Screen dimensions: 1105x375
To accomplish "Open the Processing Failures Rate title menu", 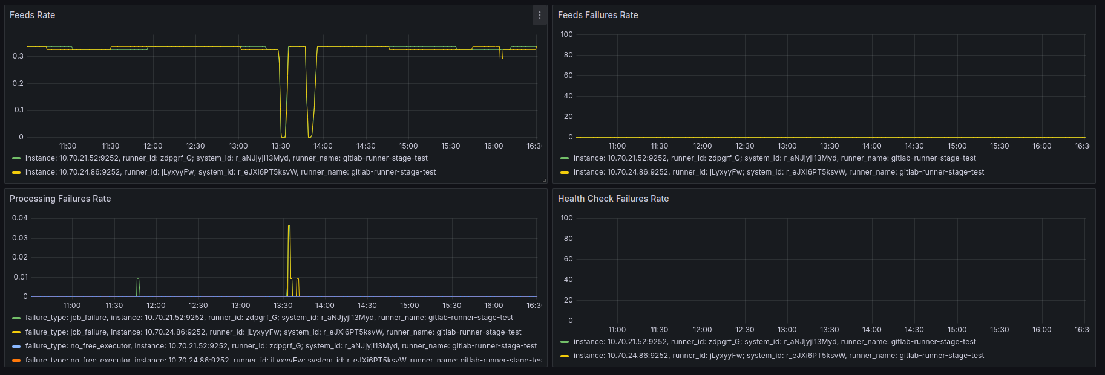I will pyautogui.click(x=61, y=199).
